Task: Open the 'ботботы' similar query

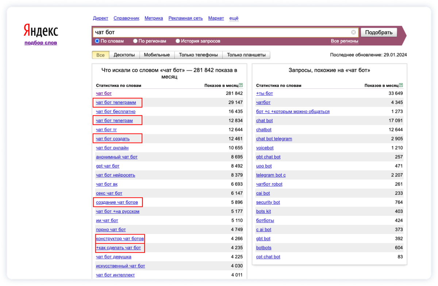Action: pos(265,221)
